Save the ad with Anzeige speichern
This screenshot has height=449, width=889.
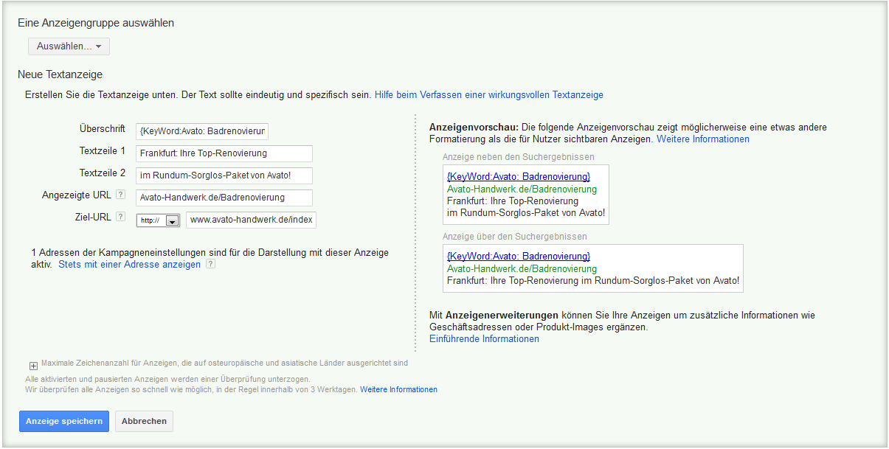coord(64,421)
